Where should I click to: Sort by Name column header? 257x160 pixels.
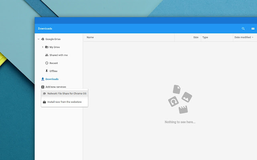[x=90, y=37]
